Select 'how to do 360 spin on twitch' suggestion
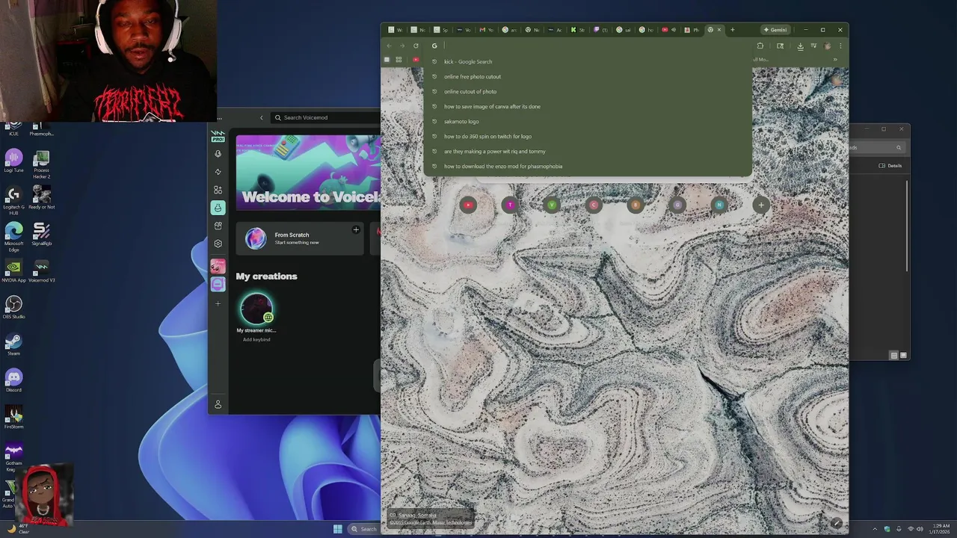This screenshot has height=538, width=957. [587, 136]
